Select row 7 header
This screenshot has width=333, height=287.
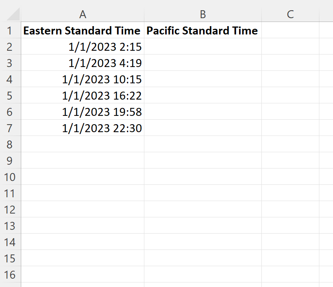coord(10,128)
